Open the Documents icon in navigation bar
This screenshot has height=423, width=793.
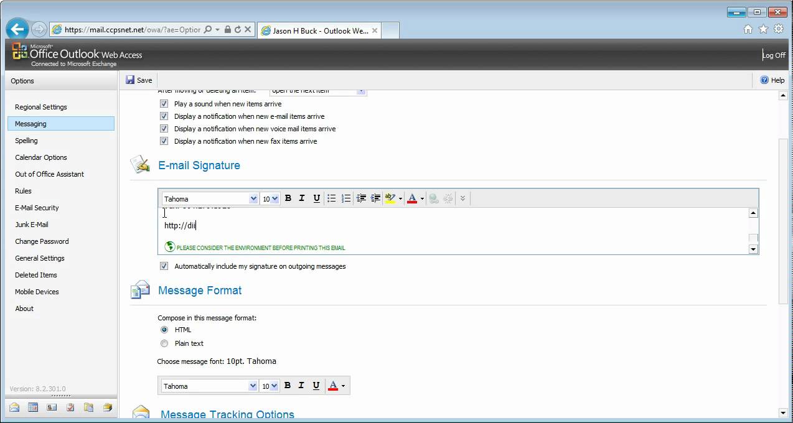88,407
